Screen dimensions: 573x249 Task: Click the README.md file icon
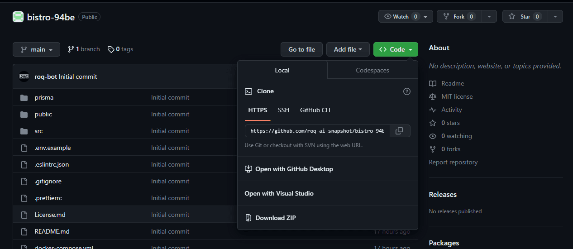pyautogui.click(x=24, y=231)
